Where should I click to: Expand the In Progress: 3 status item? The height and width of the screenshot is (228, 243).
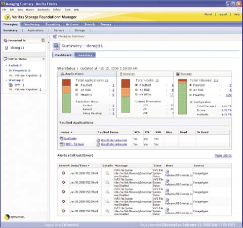point(6,70)
